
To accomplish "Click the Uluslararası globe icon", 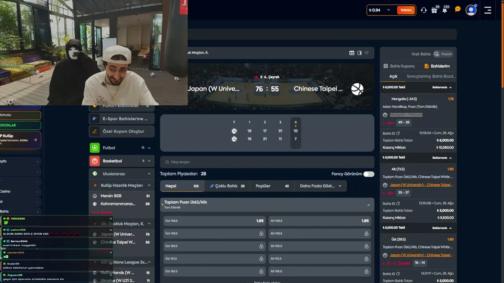I will 94,174.
